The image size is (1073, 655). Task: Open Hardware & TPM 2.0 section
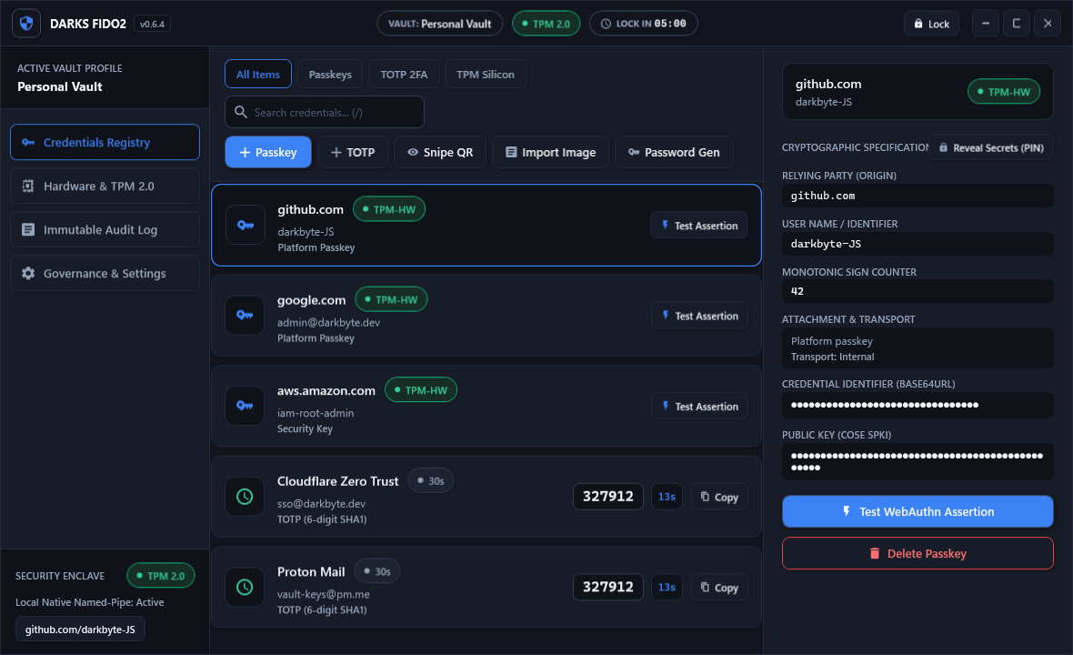pyautogui.click(x=105, y=186)
